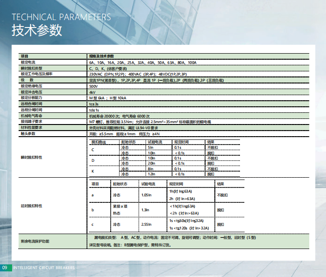Click the 1.05In test current cell

(146, 195)
